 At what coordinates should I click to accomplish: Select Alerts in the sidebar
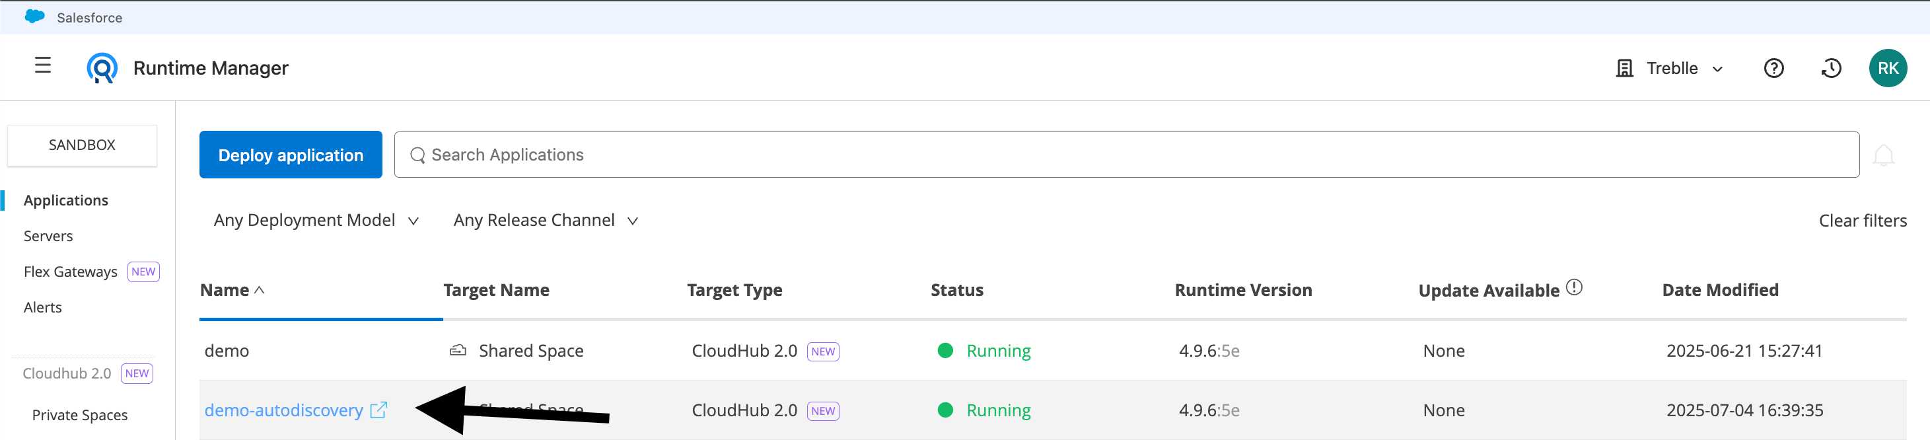click(43, 307)
